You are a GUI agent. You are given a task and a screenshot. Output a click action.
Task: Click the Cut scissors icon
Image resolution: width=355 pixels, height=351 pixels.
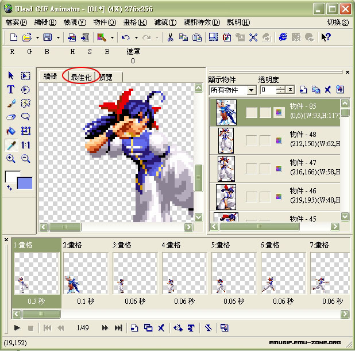(x=170, y=37)
